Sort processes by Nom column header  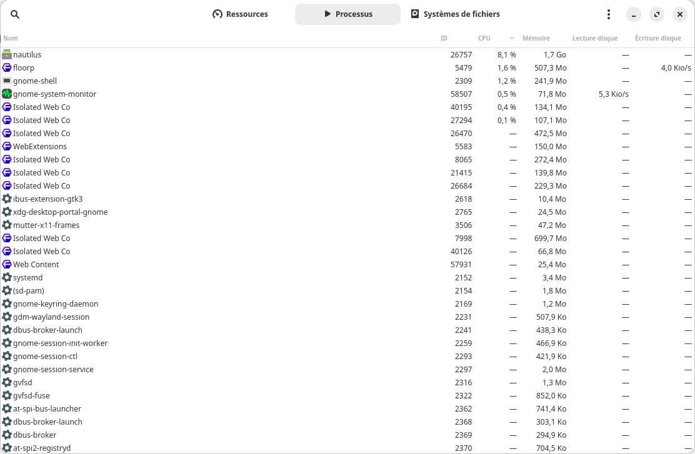[x=11, y=38]
